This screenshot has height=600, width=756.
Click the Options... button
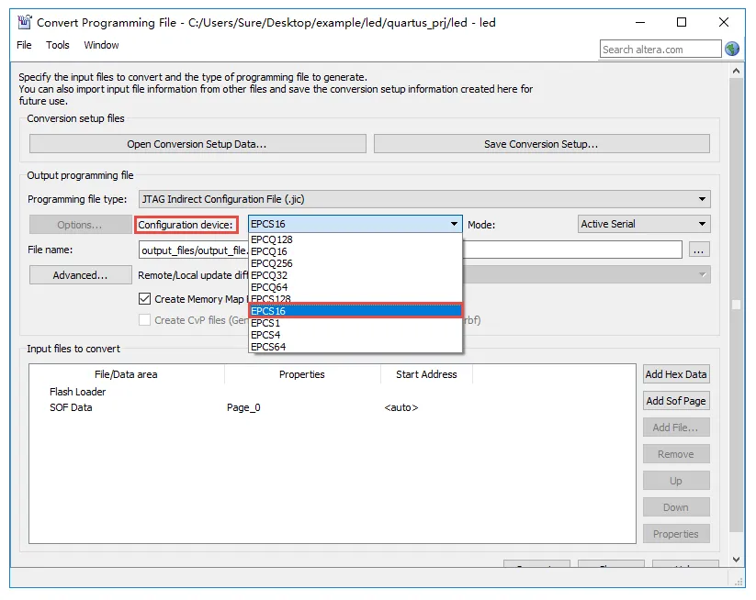[81, 225]
